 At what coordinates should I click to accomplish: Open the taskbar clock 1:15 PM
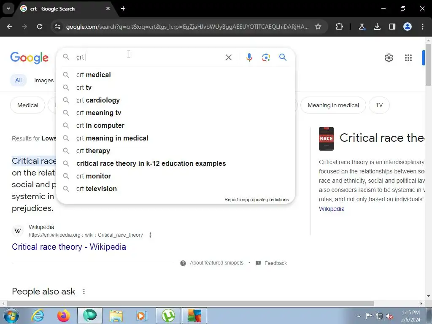[410, 316]
